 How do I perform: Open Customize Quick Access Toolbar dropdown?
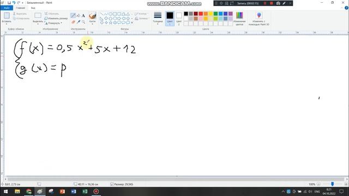(23, 3)
